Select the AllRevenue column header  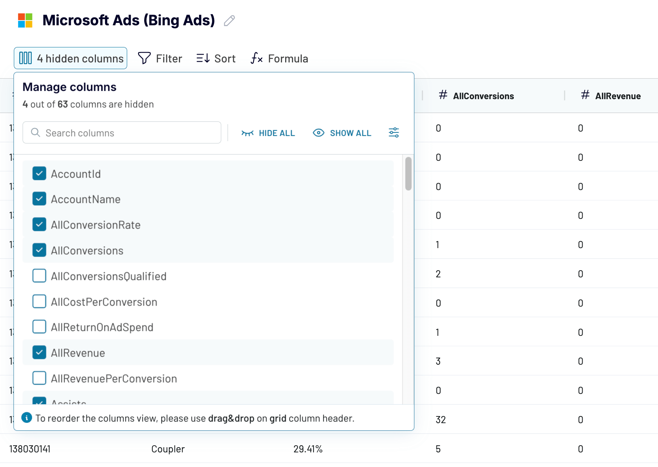[x=618, y=96]
